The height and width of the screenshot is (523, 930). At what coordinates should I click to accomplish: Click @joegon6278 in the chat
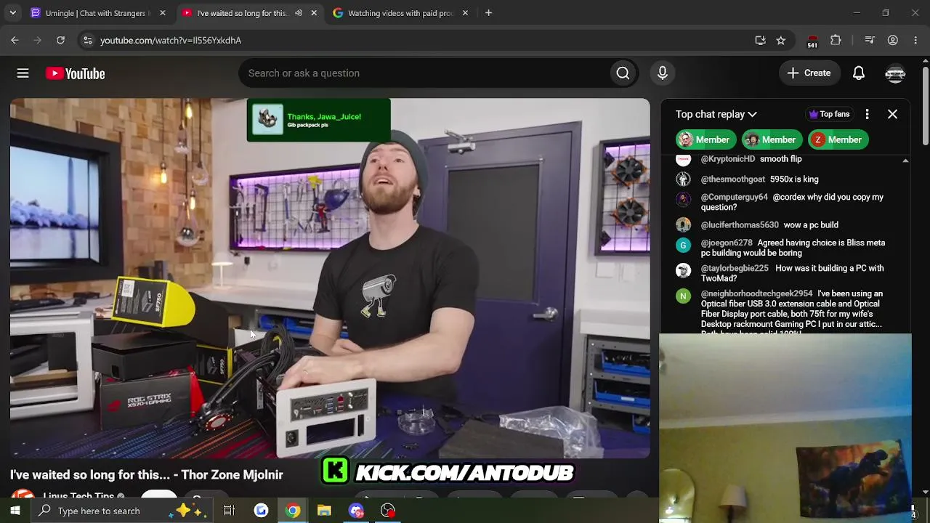point(727,243)
